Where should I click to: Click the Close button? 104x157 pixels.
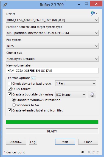[x=88, y=142]
